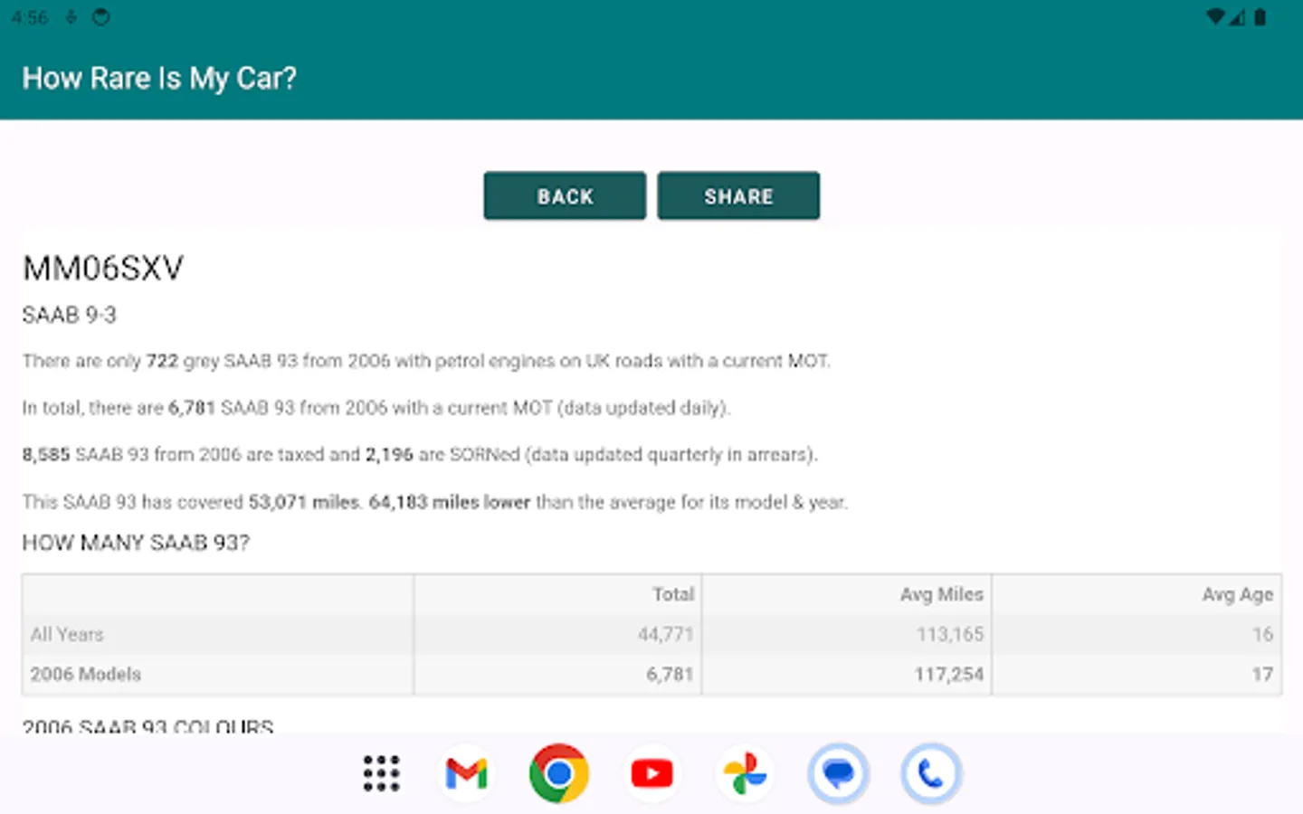
Task: Tap the SHARE button
Action: pos(738,195)
